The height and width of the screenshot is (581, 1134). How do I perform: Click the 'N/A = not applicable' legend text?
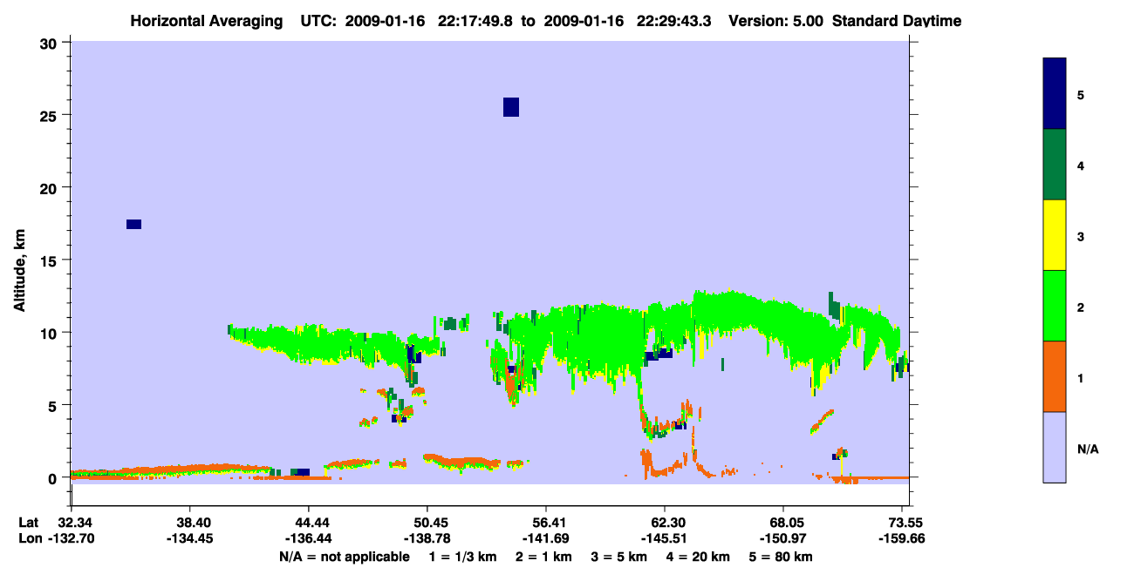click(345, 556)
